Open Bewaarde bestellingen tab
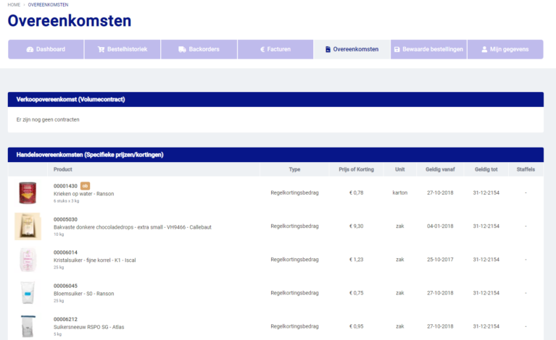This screenshot has width=556, height=340. [428, 49]
